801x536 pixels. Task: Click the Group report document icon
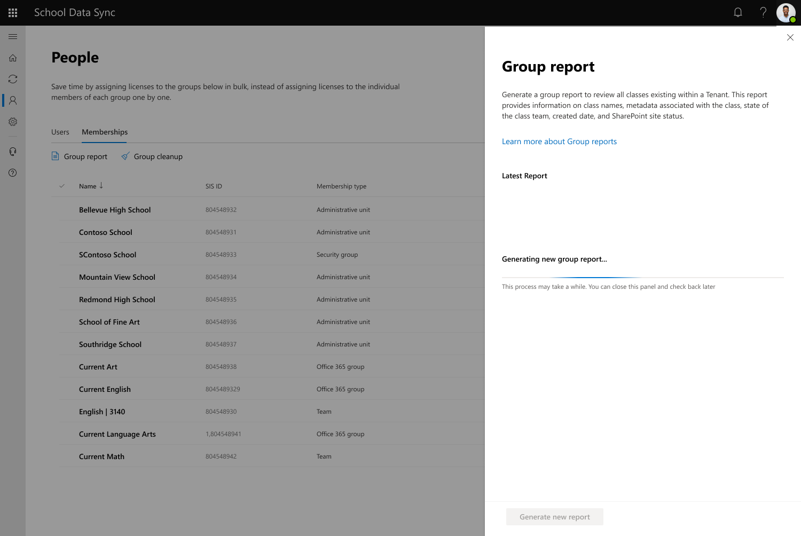coord(55,156)
